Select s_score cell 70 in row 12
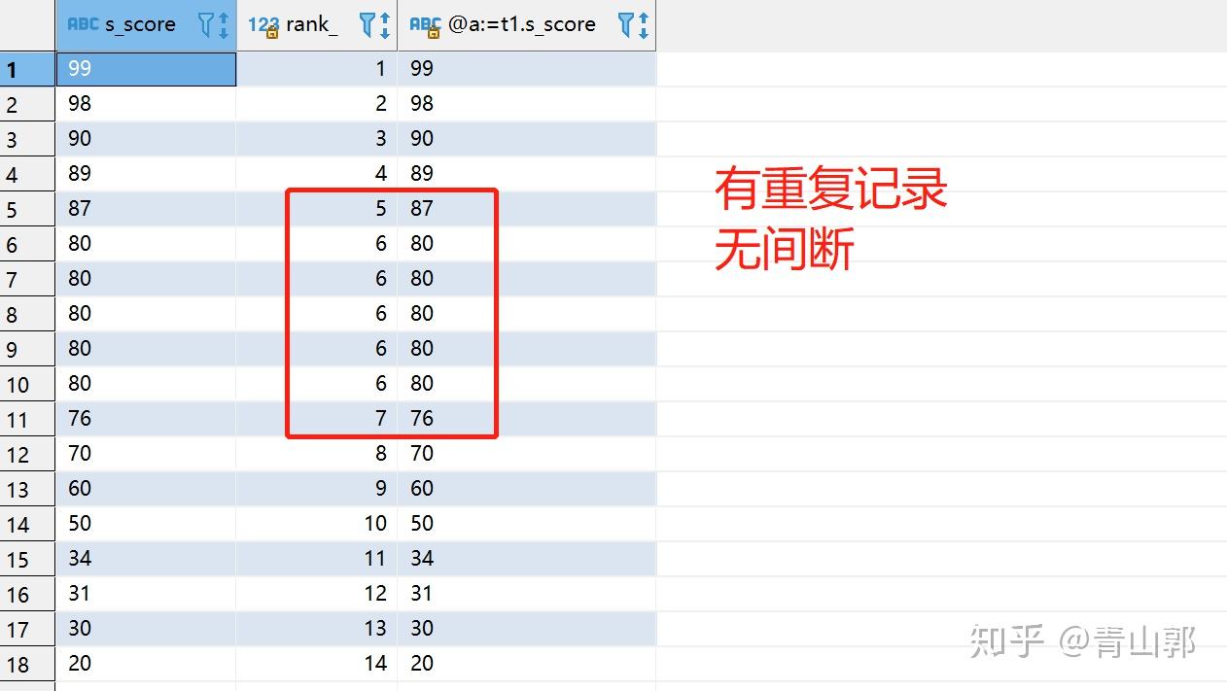 click(146, 454)
